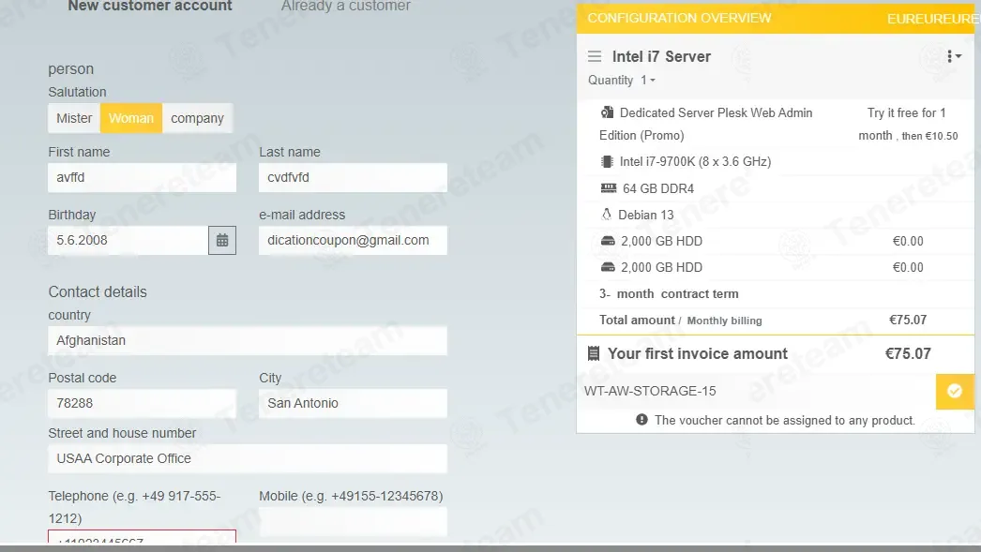Open the country dropdown showing Afghanistan
Viewport: 981px width, 552px height.
[248, 341]
